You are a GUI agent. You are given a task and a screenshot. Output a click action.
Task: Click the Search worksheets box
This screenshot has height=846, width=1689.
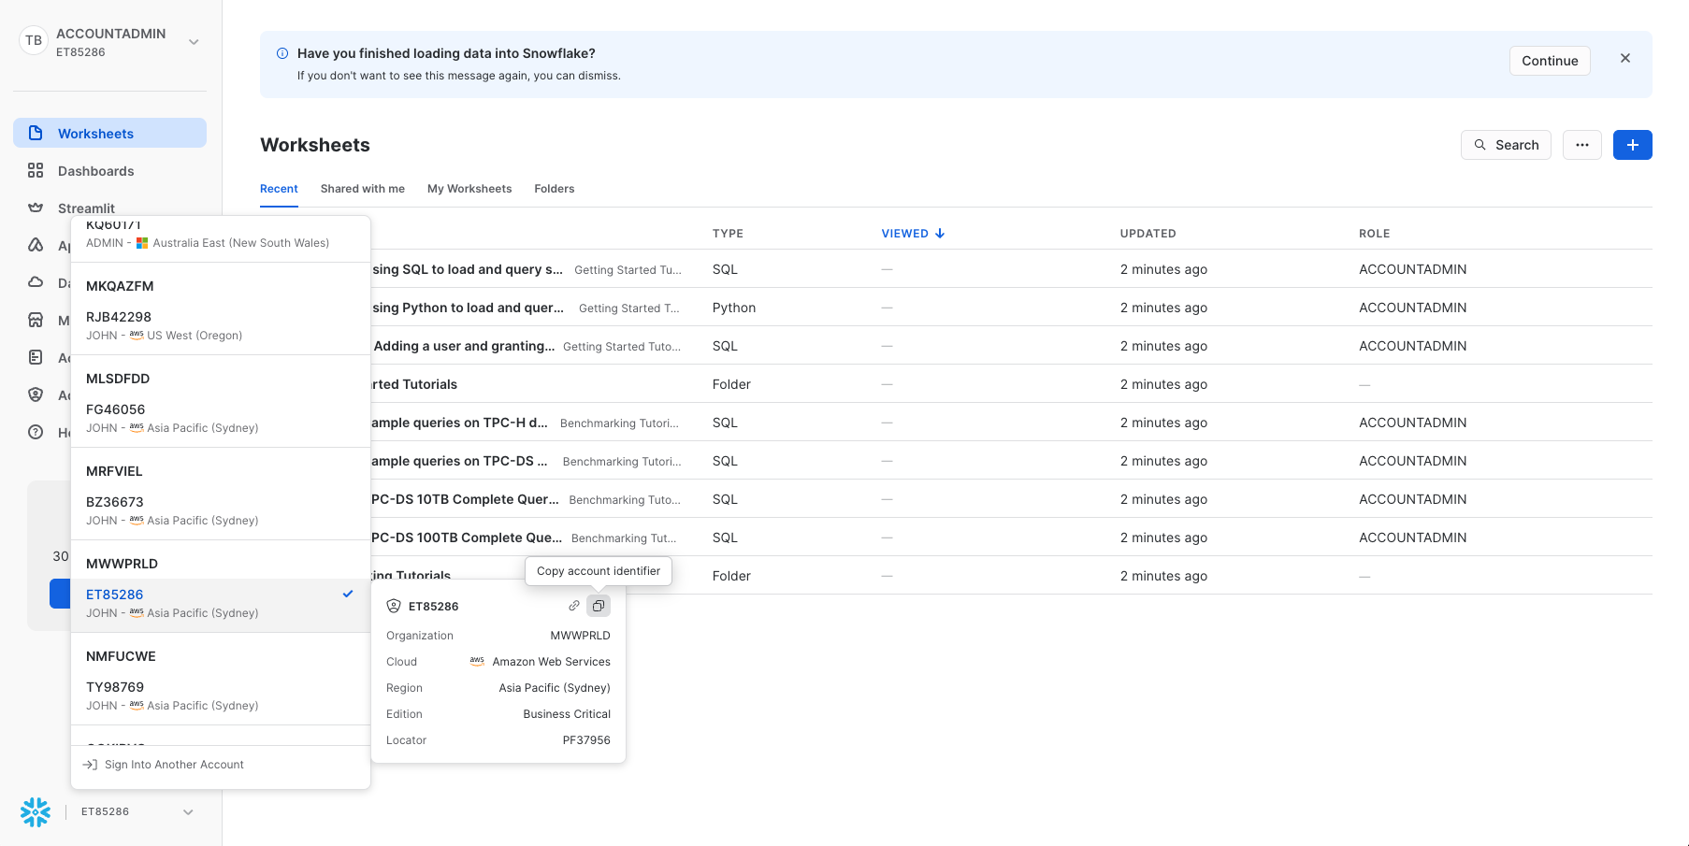1506,145
